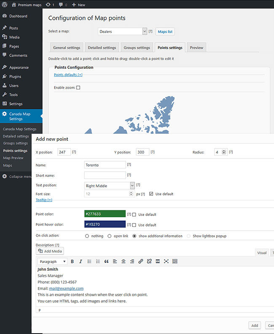274x334 pixels.
Task: Switch to Groups settings tab
Action: (137, 48)
